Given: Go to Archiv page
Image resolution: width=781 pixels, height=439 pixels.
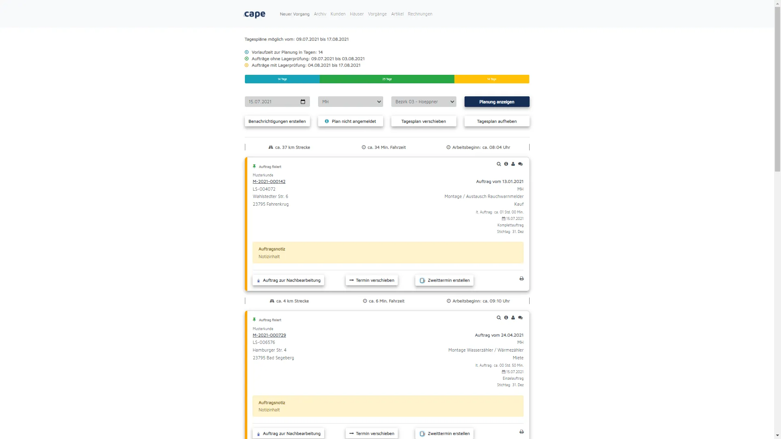Looking at the screenshot, I should 320,14.
